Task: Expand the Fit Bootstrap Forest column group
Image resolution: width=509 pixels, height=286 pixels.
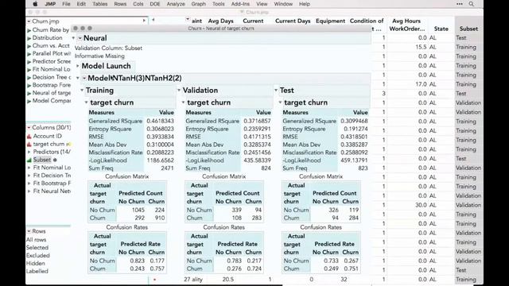Action: [29, 184]
